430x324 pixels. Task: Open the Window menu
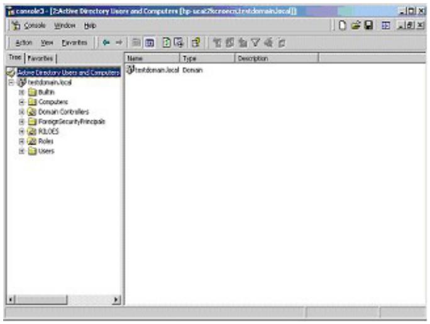pos(65,26)
